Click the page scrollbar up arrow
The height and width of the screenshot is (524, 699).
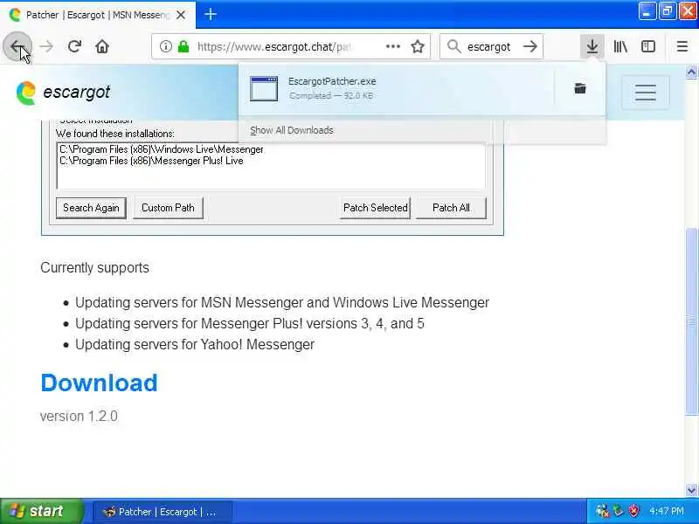pyautogui.click(x=691, y=72)
